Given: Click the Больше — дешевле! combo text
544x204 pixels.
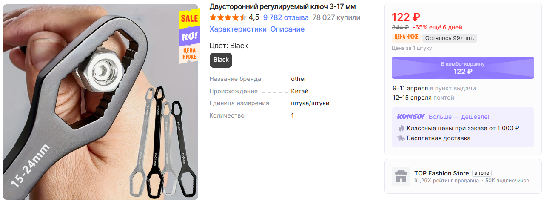Looking at the screenshot, I should tap(459, 117).
